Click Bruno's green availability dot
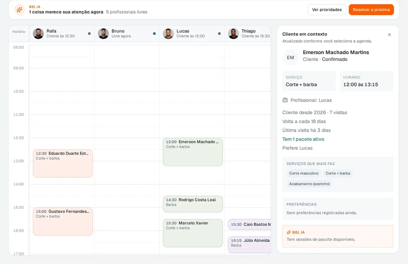This screenshot has height=264, width=408. point(154,34)
